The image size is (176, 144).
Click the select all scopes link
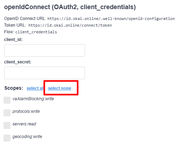(x=35, y=88)
